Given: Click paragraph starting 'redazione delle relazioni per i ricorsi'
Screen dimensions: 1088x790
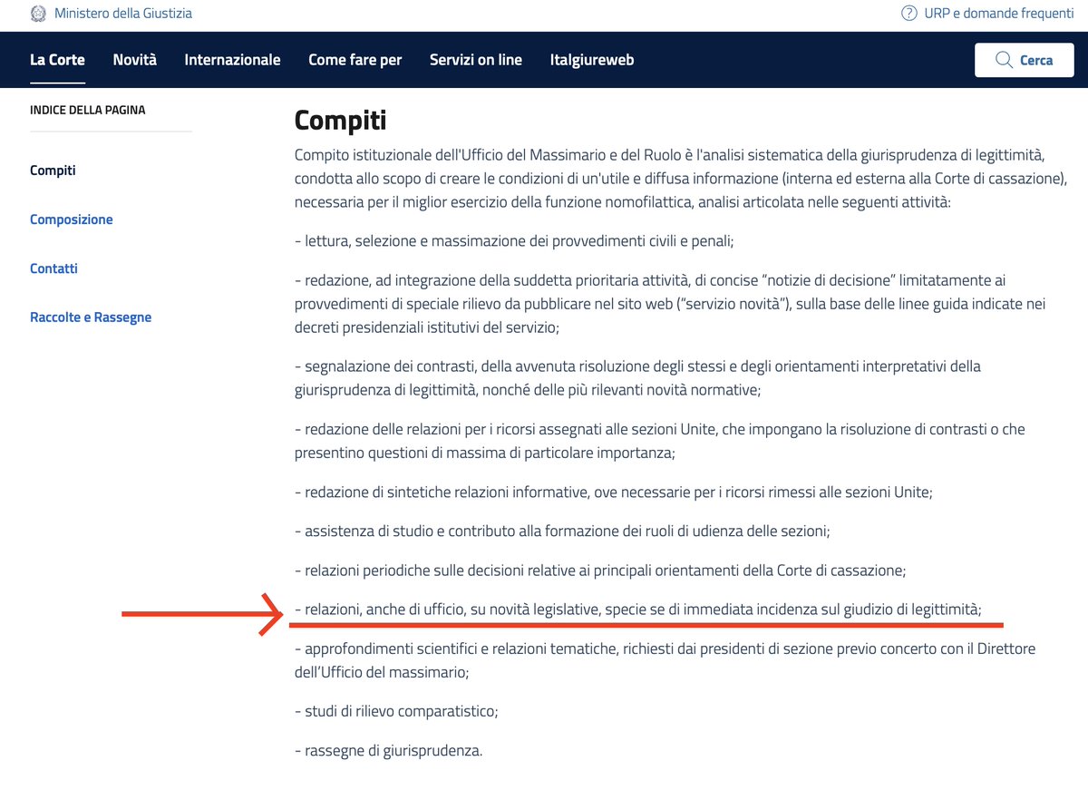Looking at the screenshot, I should (x=660, y=440).
